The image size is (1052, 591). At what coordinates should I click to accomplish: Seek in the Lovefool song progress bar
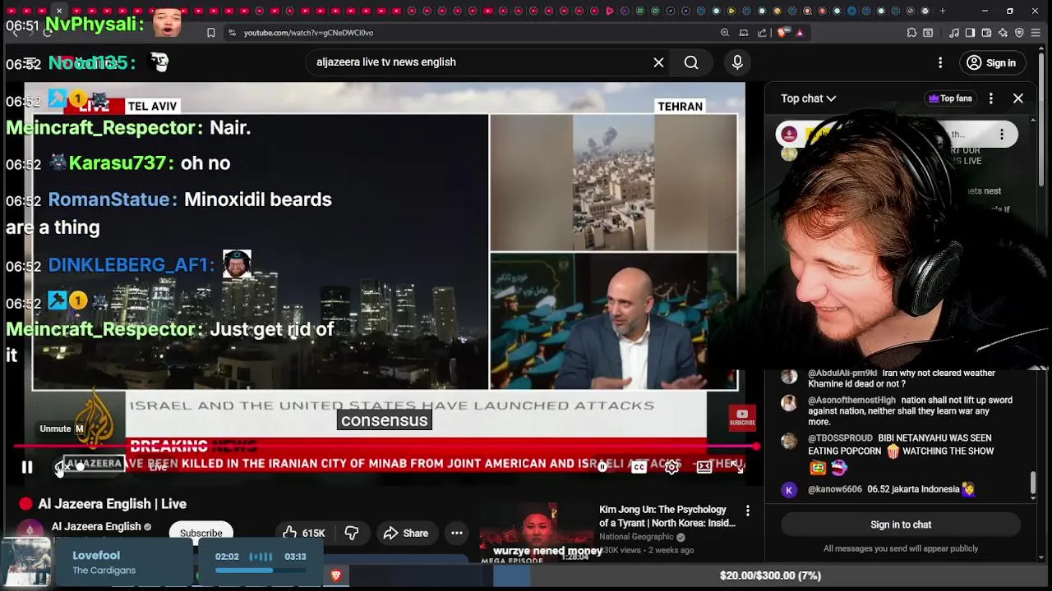point(260,570)
